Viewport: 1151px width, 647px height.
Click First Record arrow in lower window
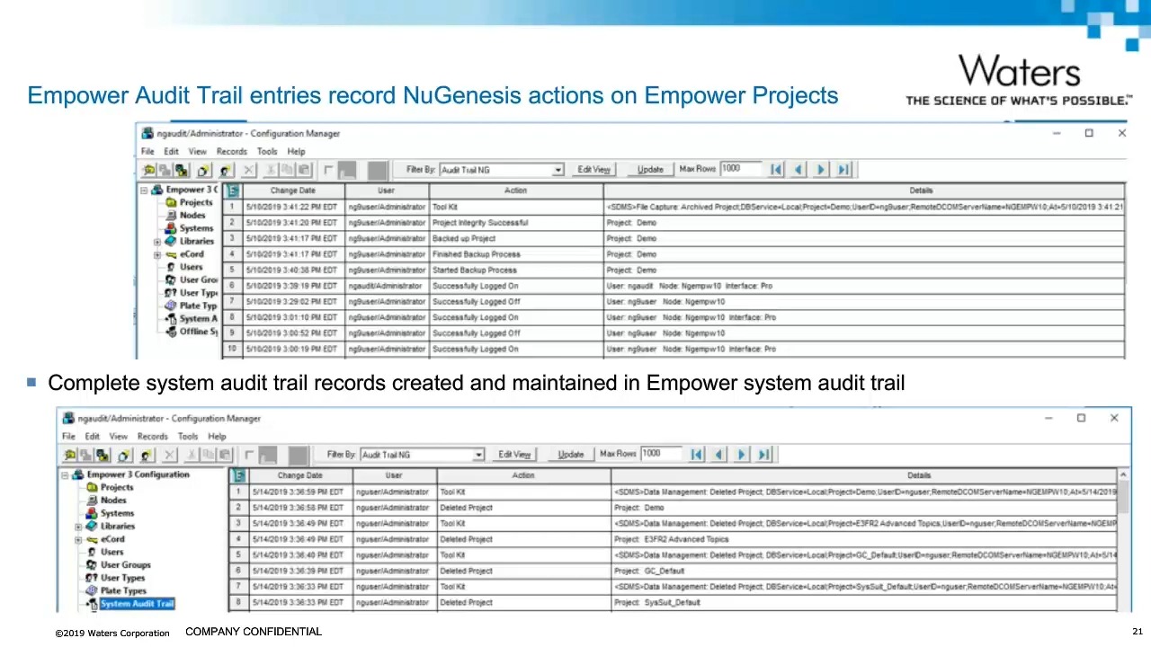pyautogui.click(x=697, y=454)
